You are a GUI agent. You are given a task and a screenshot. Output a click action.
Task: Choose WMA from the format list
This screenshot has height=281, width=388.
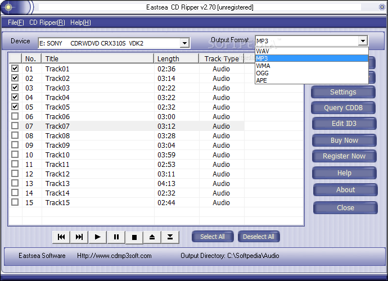tap(312, 66)
